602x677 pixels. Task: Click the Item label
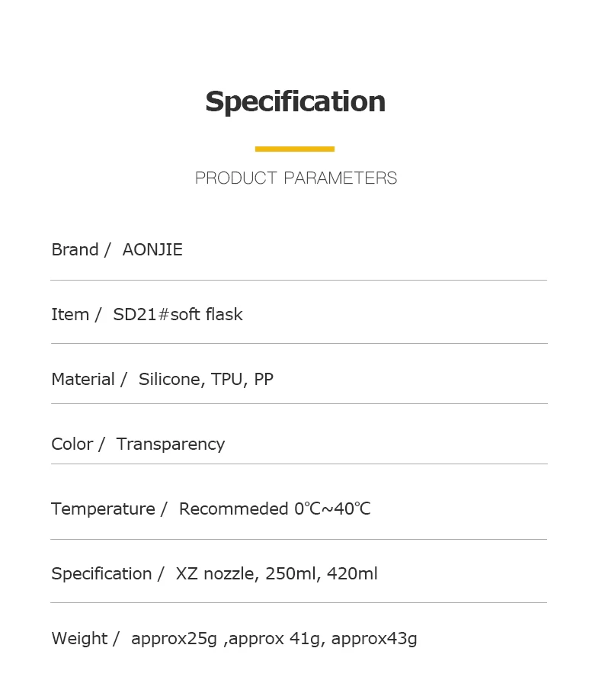[70, 315]
